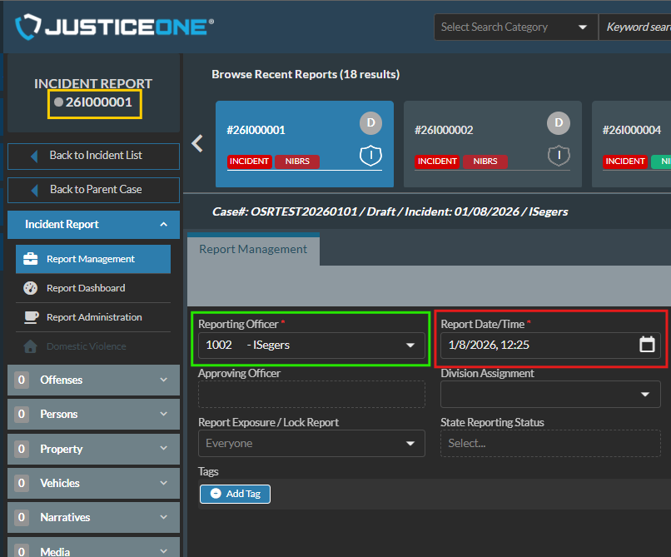Expand the Vehicles section
The width and height of the screenshot is (671, 557).
tap(93, 484)
